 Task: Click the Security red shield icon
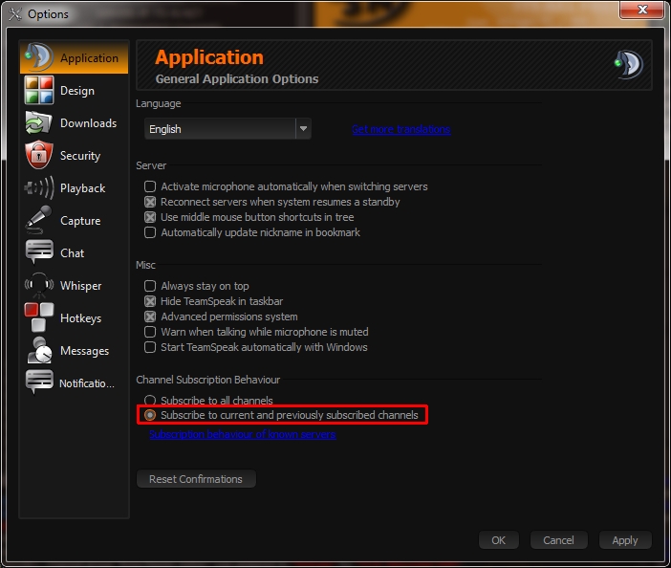pyautogui.click(x=38, y=155)
